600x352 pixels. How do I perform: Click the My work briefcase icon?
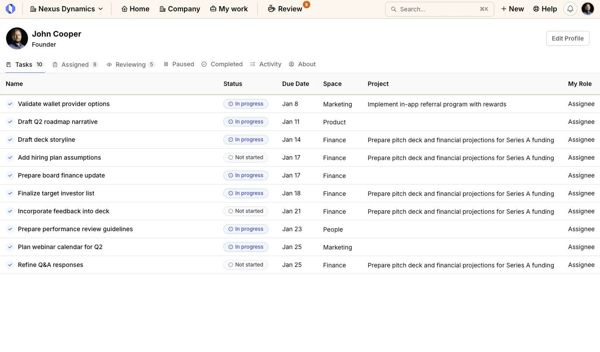(213, 9)
